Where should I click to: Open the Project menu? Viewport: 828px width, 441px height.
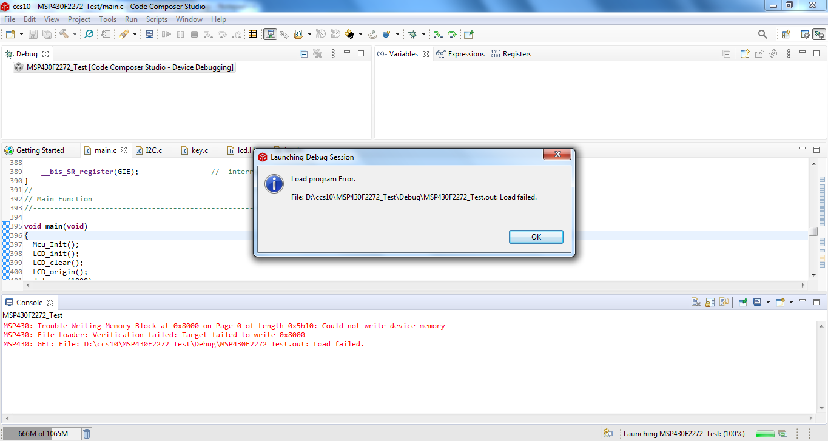coord(79,19)
